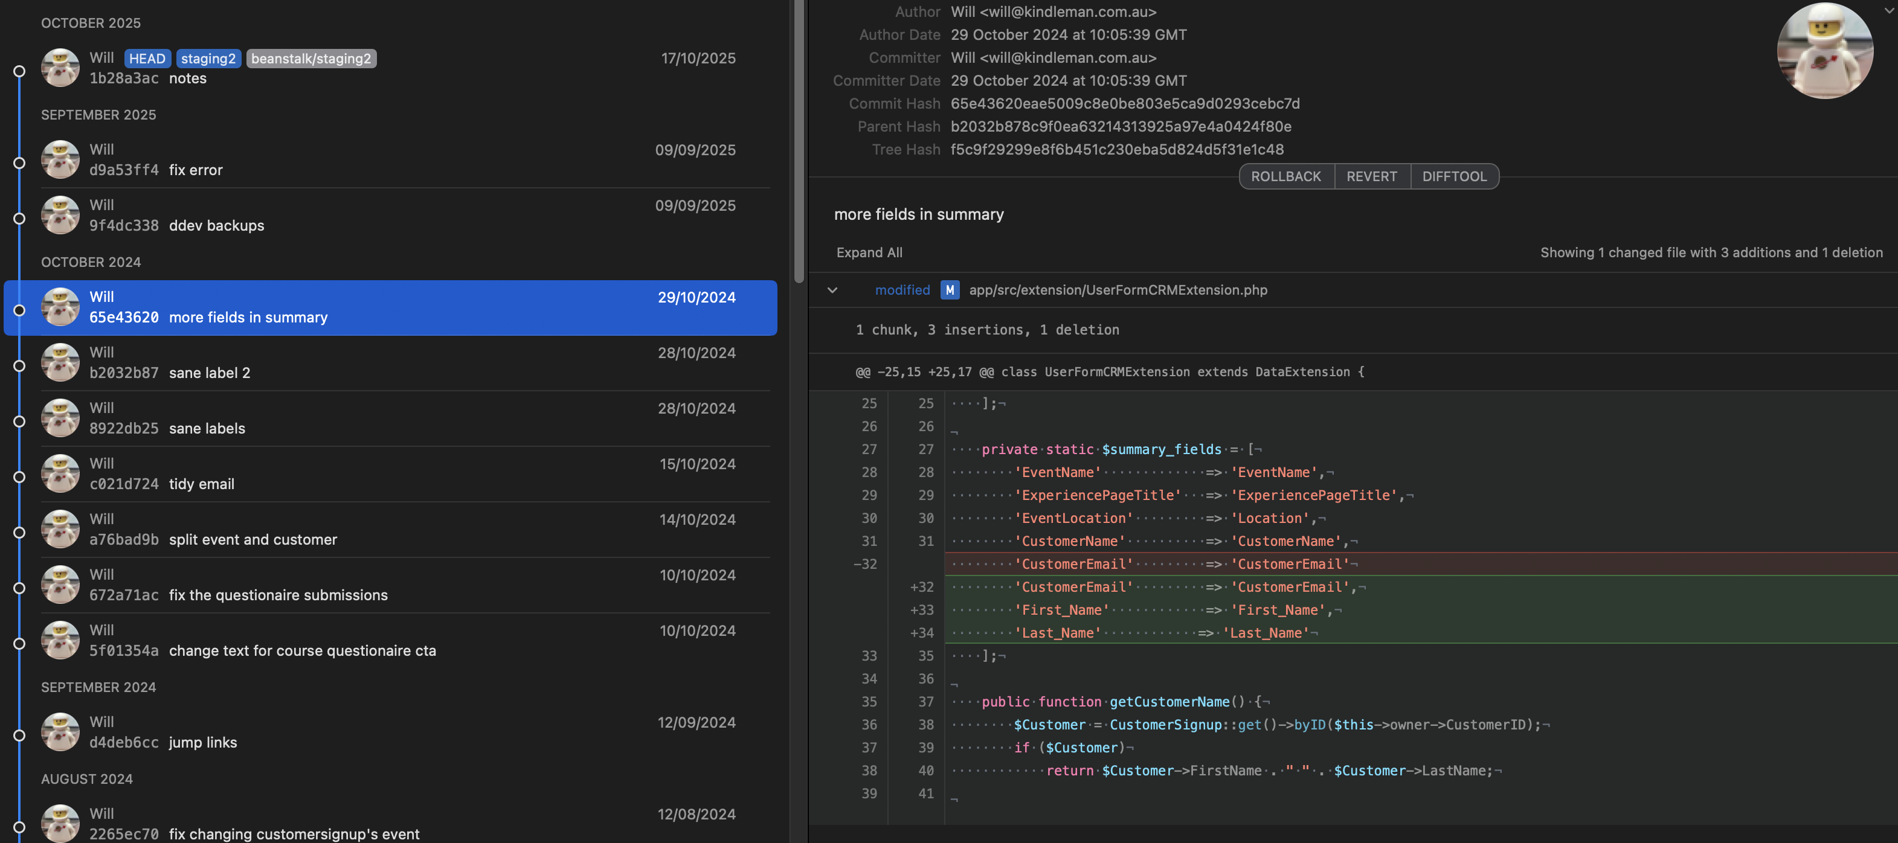Click the avatar next to 'fix error'
The image size is (1898, 843).
point(60,159)
